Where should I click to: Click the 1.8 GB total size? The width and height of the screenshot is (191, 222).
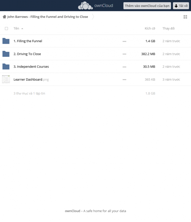(150, 94)
